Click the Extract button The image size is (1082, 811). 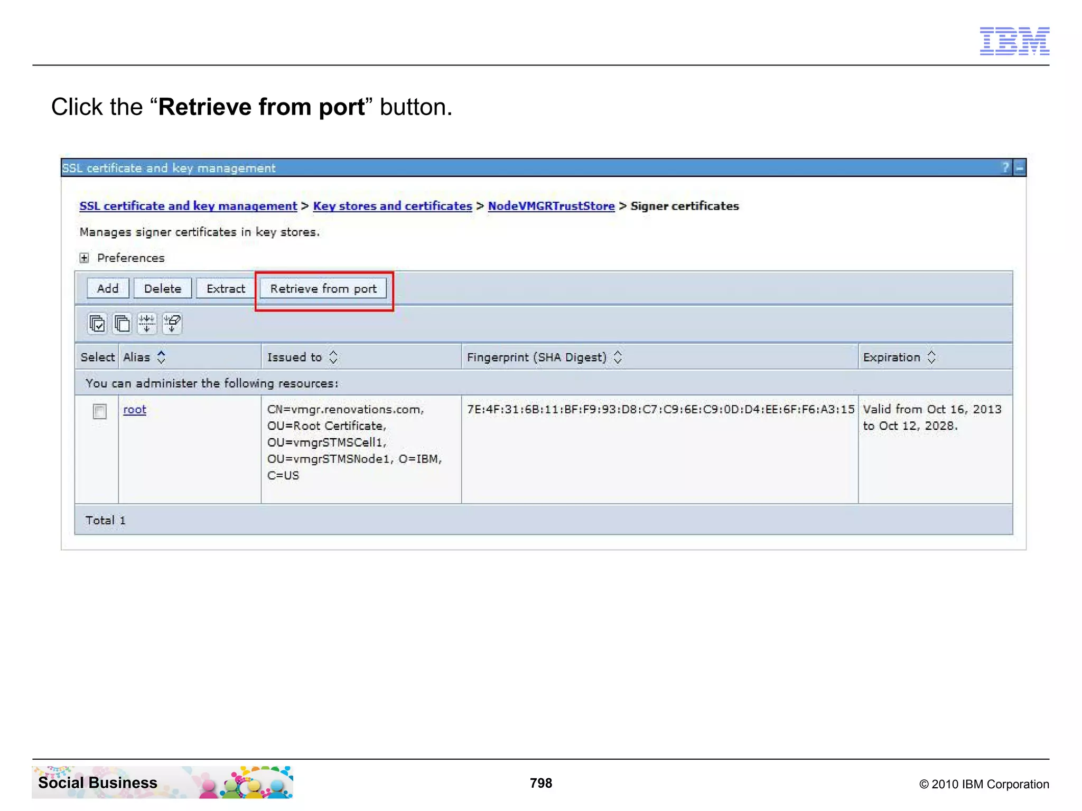(226, 289)
